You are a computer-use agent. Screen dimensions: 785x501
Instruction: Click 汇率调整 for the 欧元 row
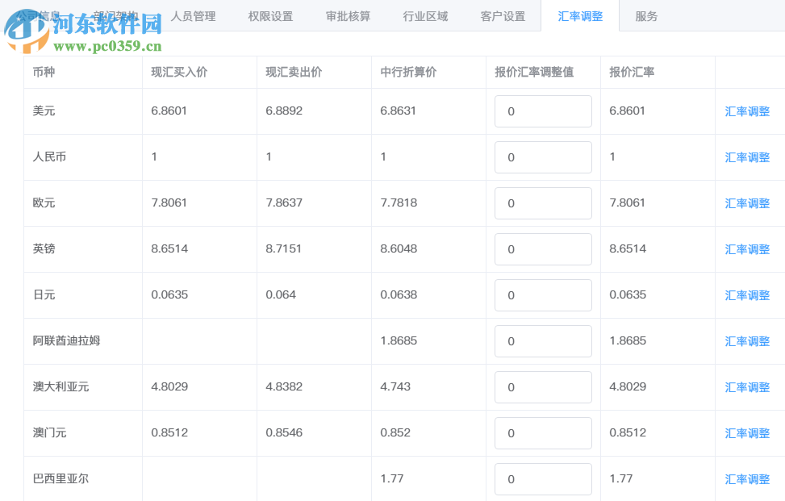tap(748, 202)
